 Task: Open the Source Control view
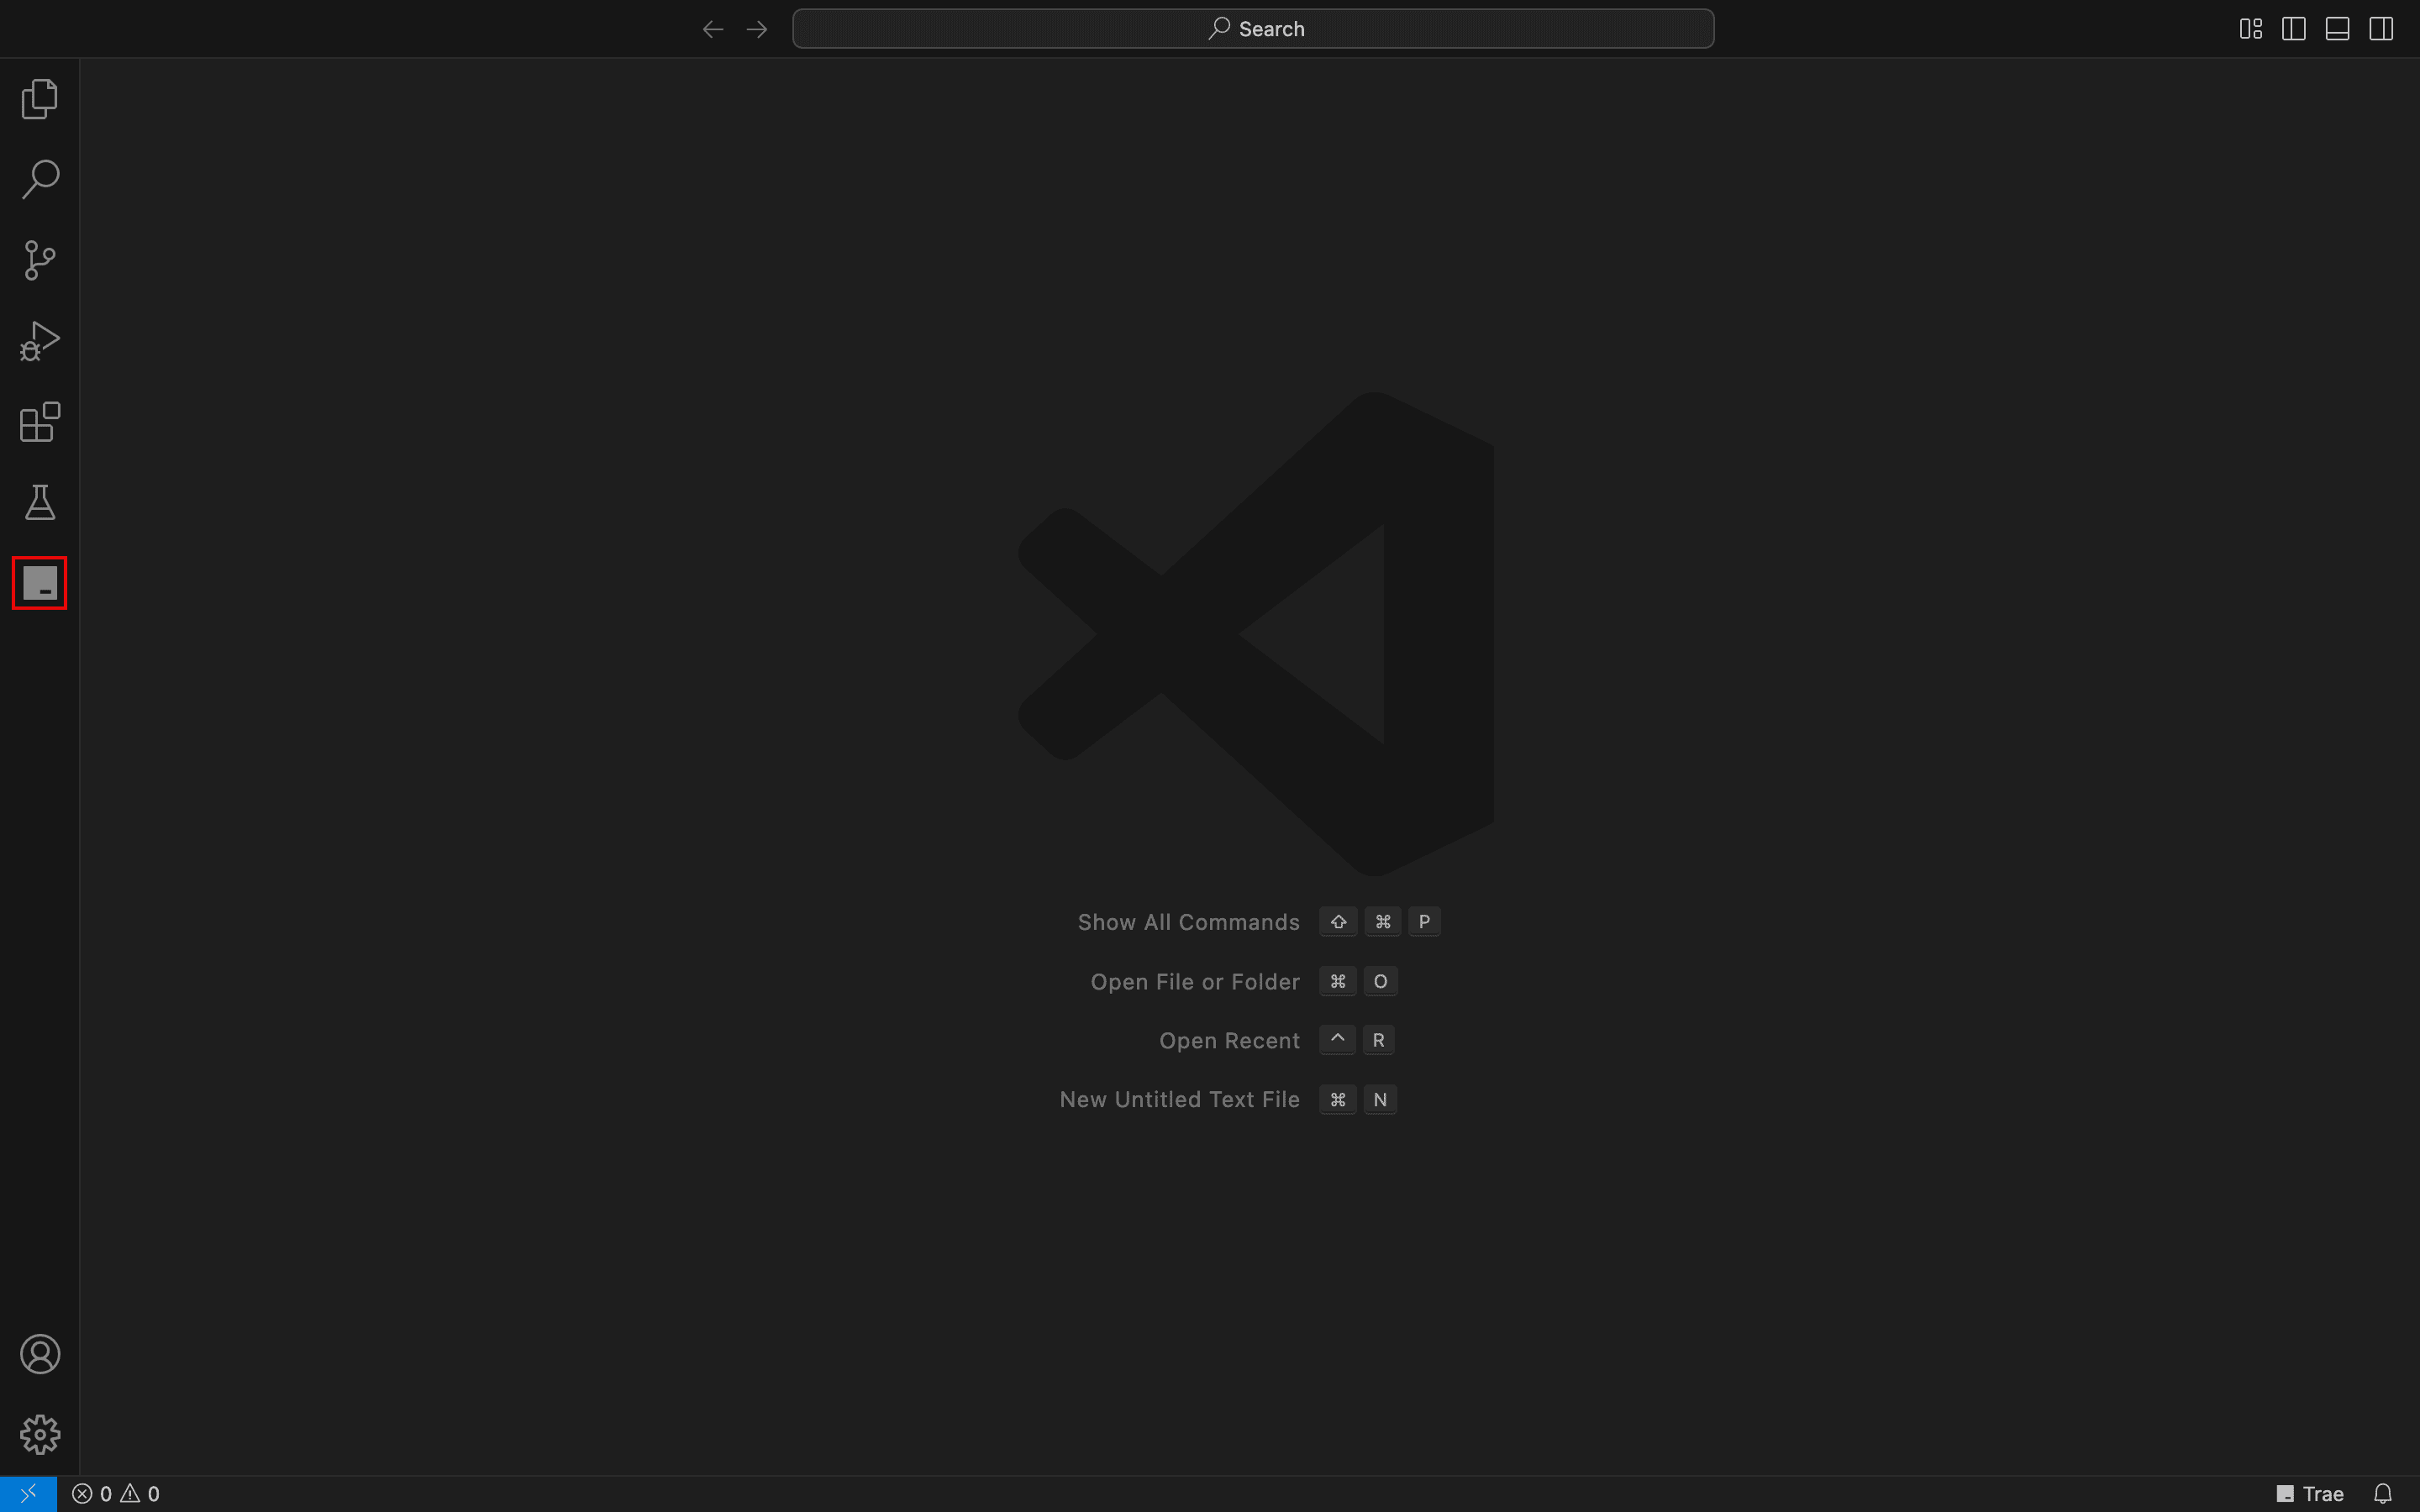[39, 260]
